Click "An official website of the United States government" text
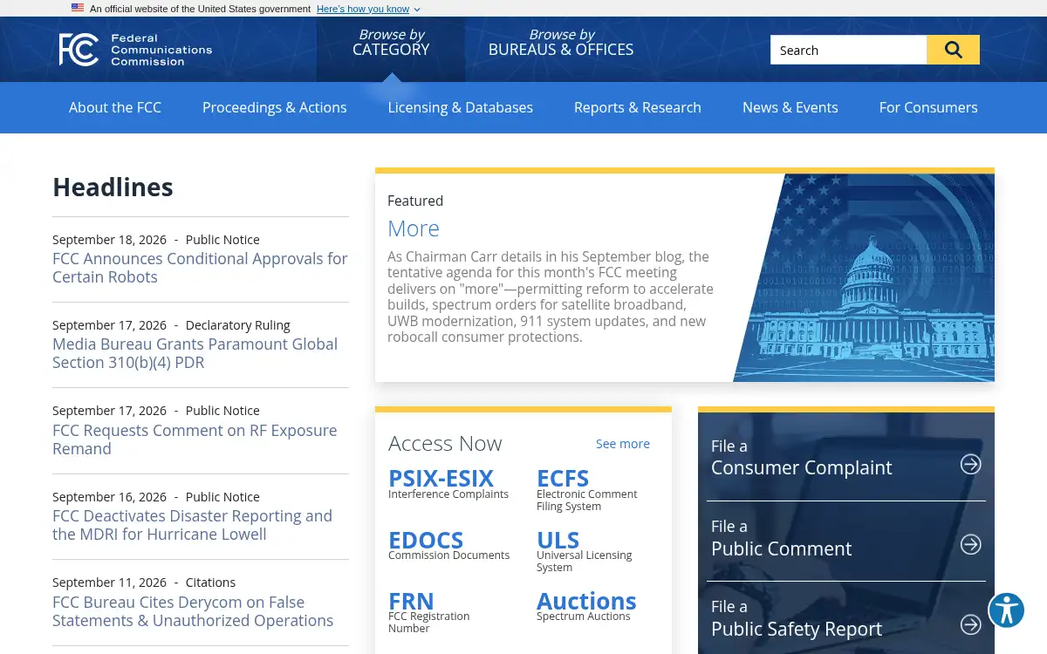This screenshot has height=654, width=1047. [x=200, y=9]
